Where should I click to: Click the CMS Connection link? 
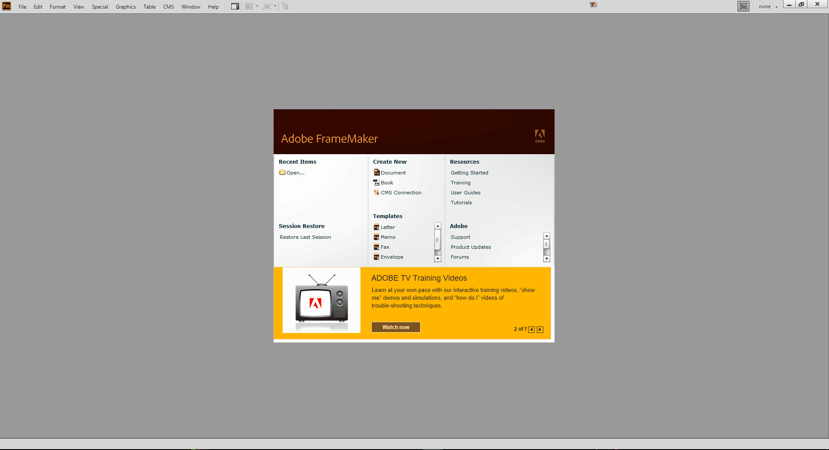(x=401, y=193)
